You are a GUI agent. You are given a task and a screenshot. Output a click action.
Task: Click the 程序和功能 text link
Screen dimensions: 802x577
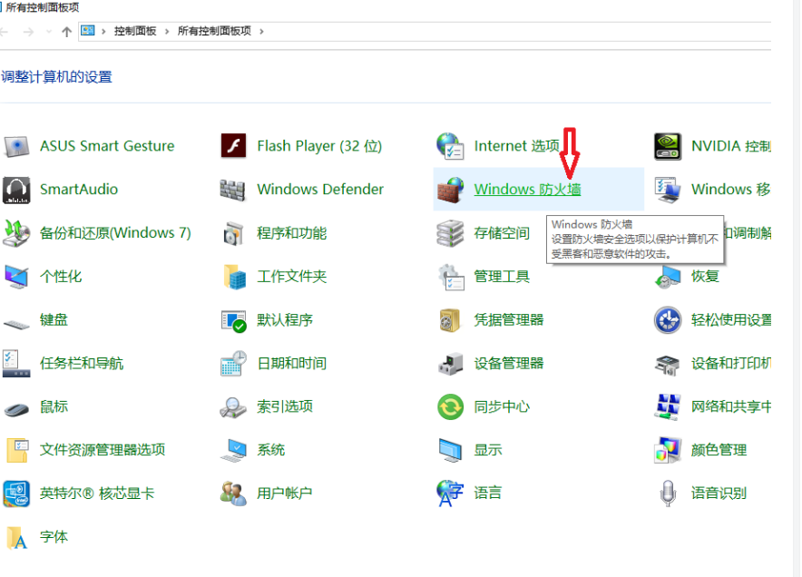click(x=291, y=233)
